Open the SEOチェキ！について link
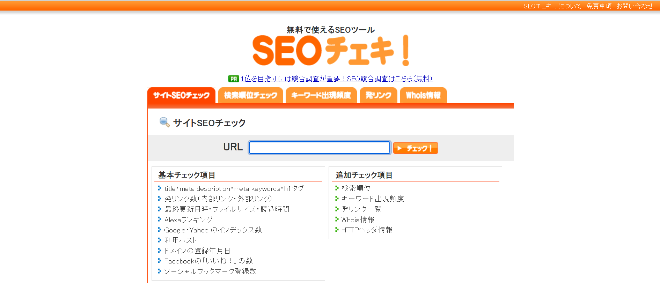Viewport: 660px width, 283px height. click(x=553, y=6)
